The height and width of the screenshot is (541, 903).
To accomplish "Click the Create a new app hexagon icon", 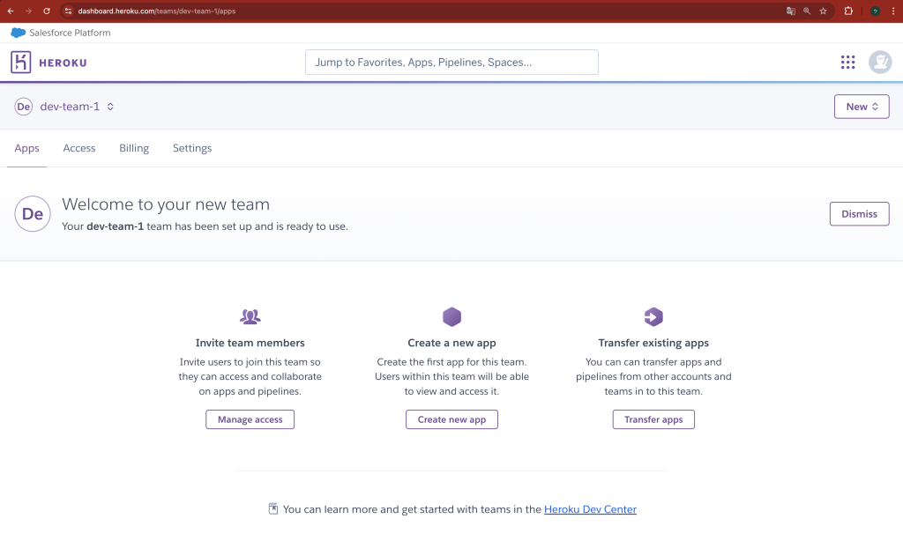I will pos(451,317).
